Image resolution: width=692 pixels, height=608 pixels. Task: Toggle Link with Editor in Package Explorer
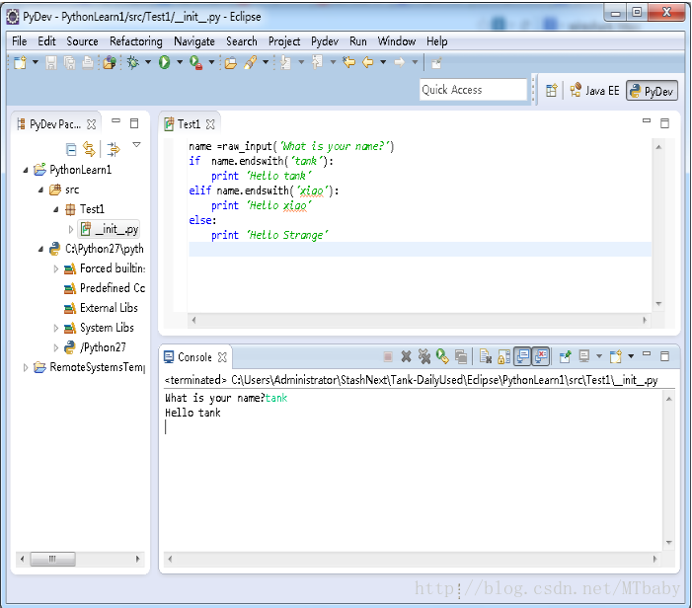(x=89, y=149)
